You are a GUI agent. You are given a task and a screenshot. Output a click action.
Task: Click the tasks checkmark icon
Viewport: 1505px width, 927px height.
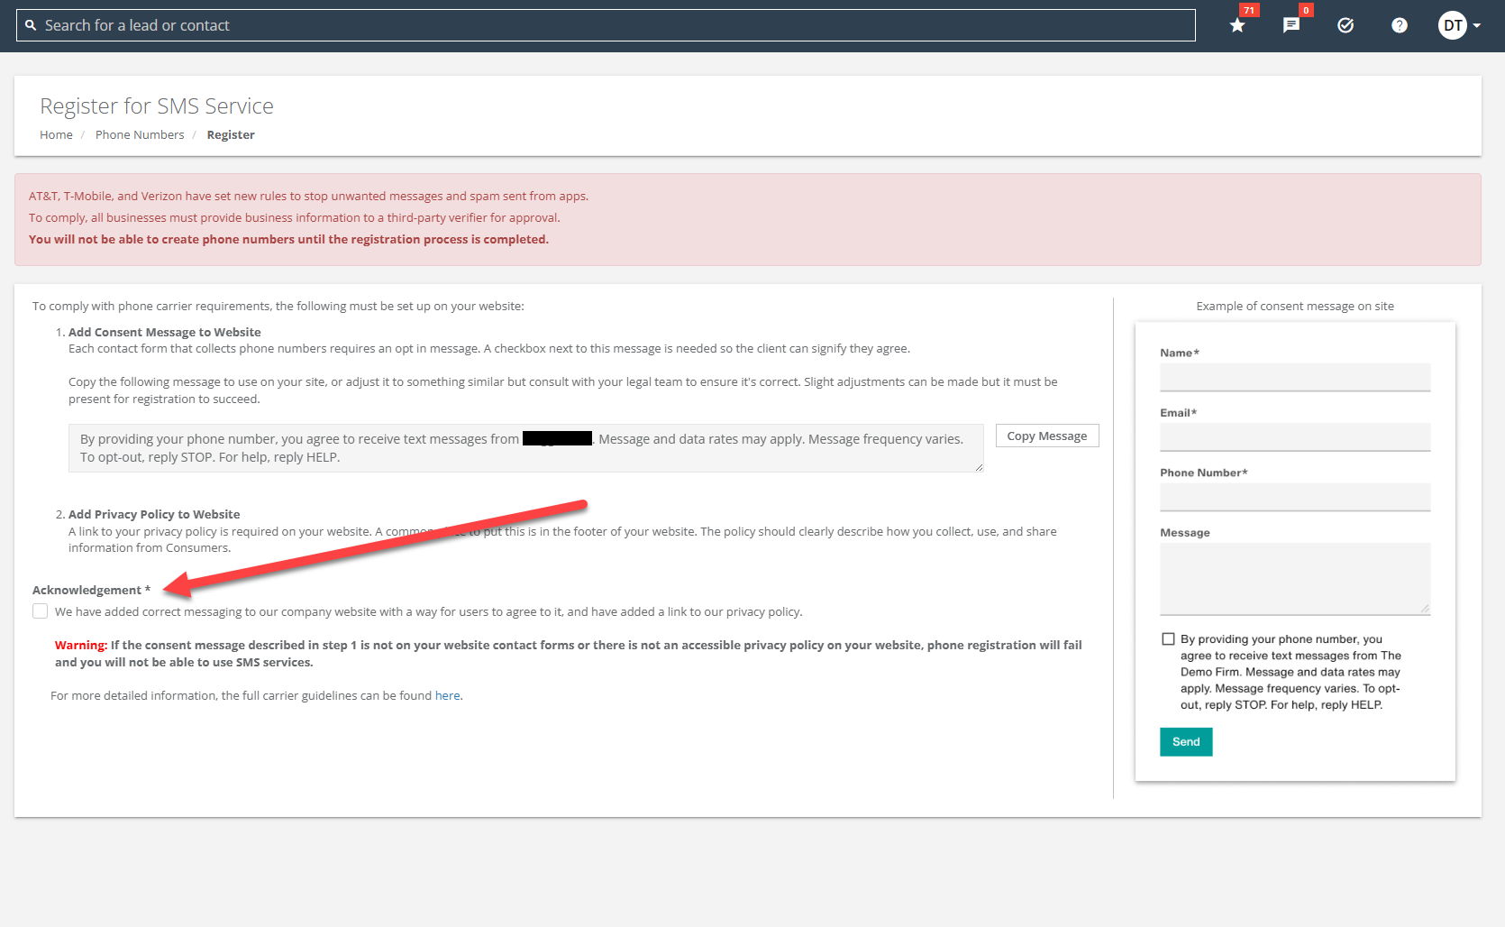coord(1345,25)
